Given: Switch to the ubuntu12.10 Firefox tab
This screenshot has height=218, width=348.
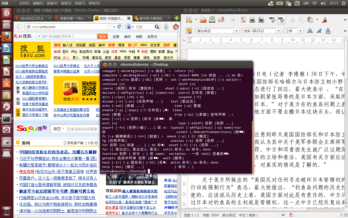Looking at the screenshot, I should click(33, 19).
